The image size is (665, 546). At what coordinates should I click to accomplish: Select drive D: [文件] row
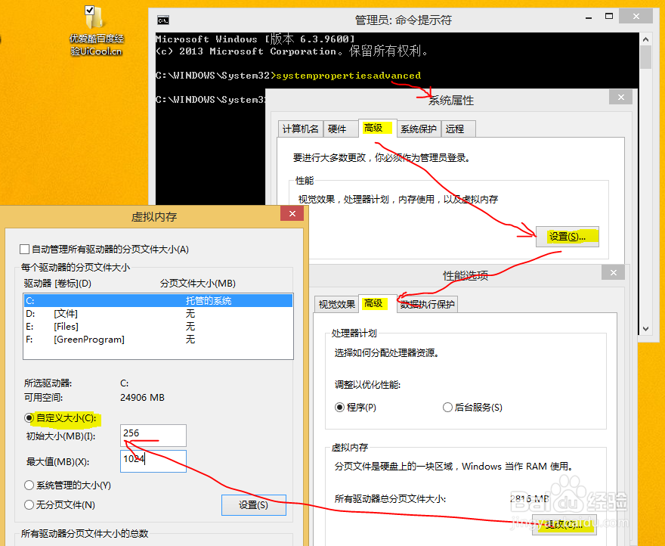158,314
